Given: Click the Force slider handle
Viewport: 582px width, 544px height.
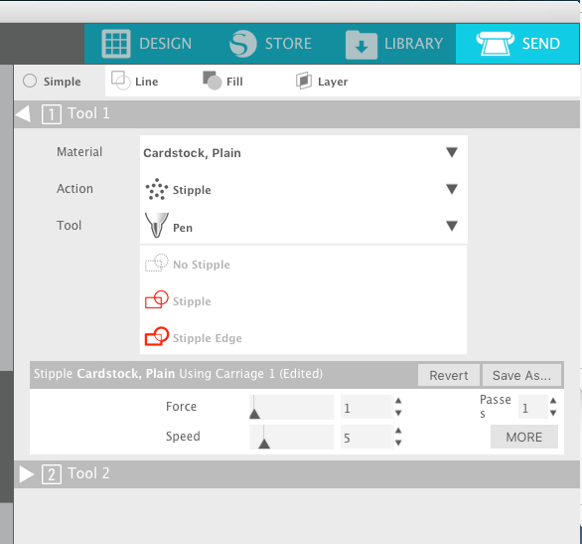Looking at the screenshot, I should [254, 413].
